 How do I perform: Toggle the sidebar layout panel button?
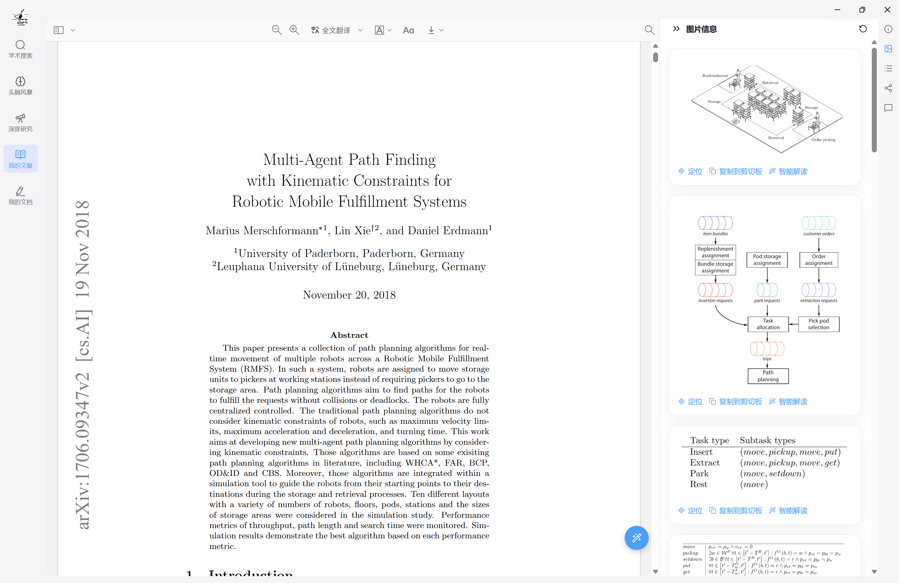[58, 30]
